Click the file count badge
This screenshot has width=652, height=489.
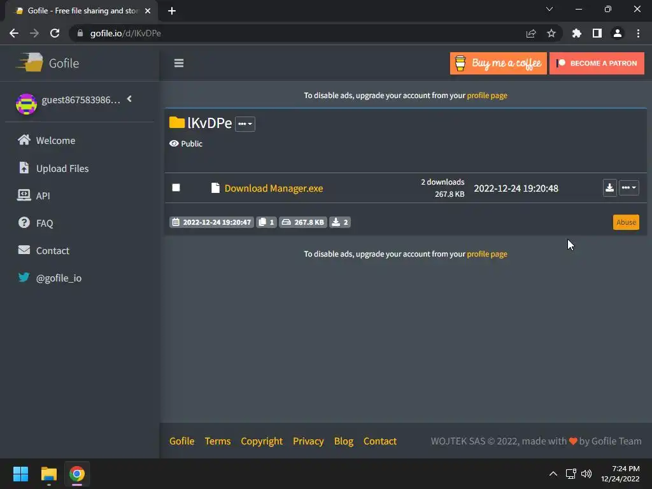266,222
